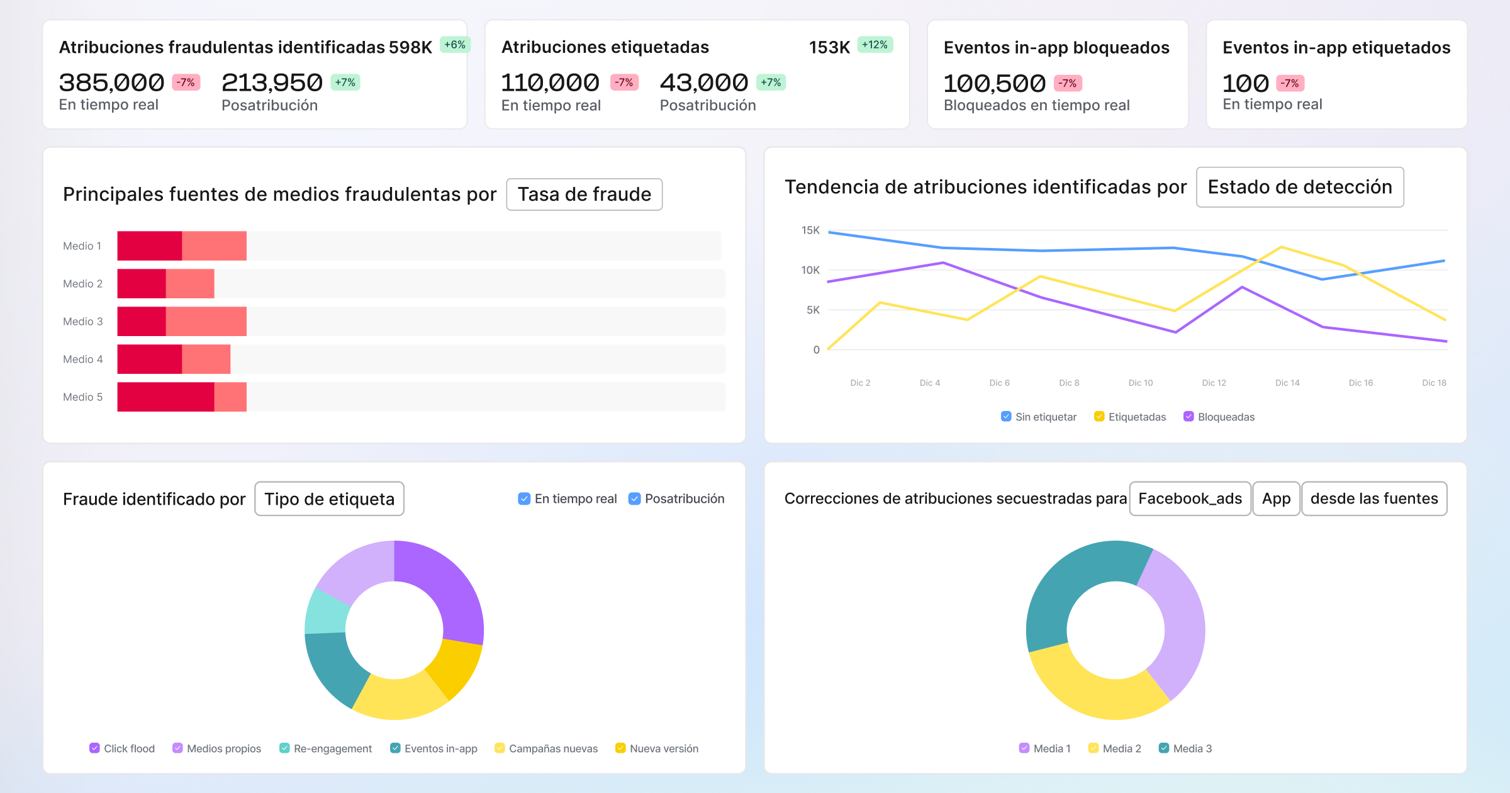1510x793 pixels.
Task: Click the 100,500 blocked events value
Action: pyautogui.click(x=994, y=83)
